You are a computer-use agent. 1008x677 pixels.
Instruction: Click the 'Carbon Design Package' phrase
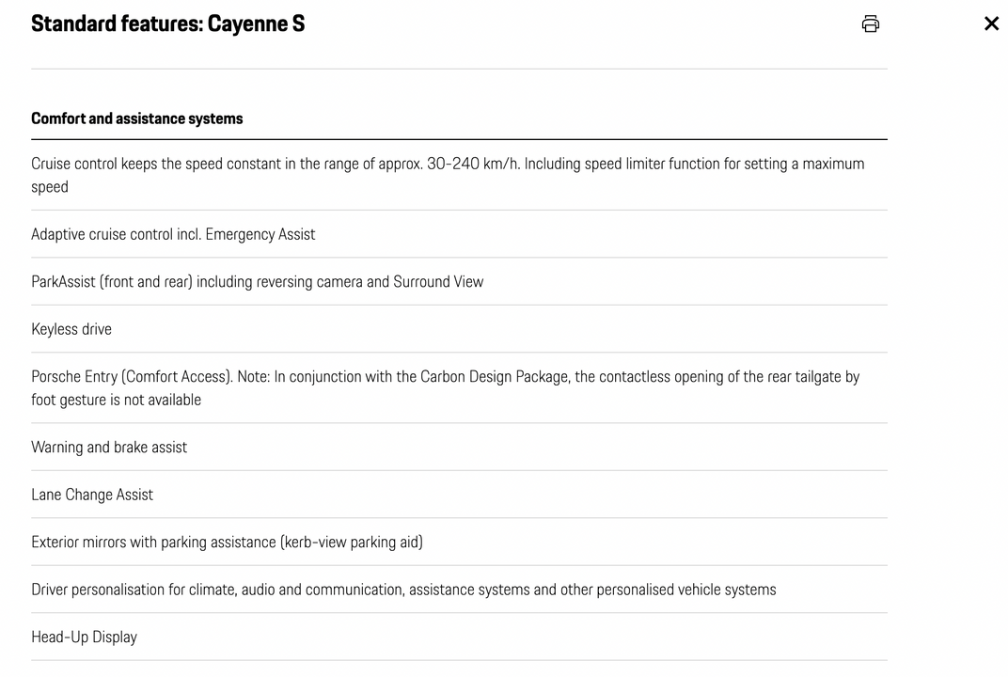[x=495, y=377]
